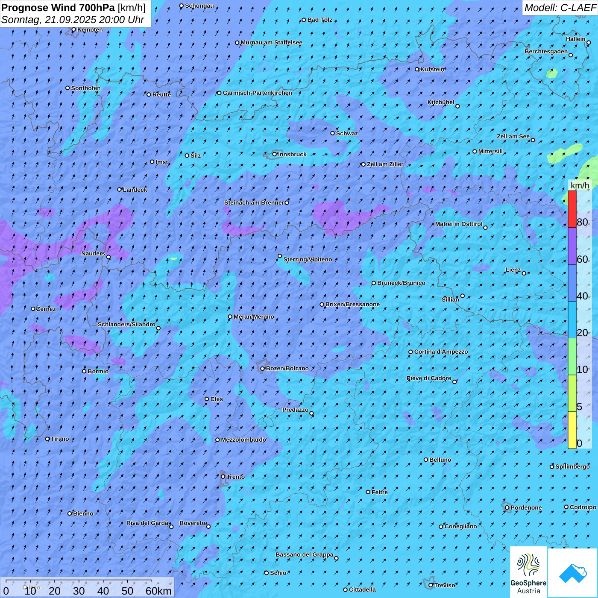This screenshot has height=598, width=598.
Task: Click the Landeck city label
Action: pos(135,190)
